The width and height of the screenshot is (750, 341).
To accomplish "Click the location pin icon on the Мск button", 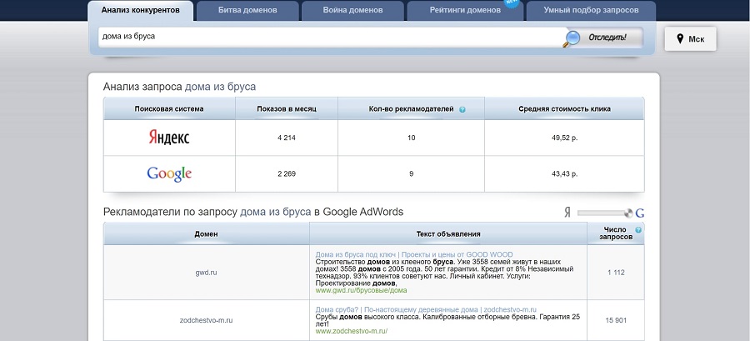I will point(680,38).
